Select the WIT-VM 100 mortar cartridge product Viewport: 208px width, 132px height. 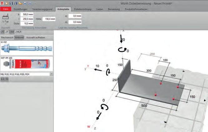(27, 64)
